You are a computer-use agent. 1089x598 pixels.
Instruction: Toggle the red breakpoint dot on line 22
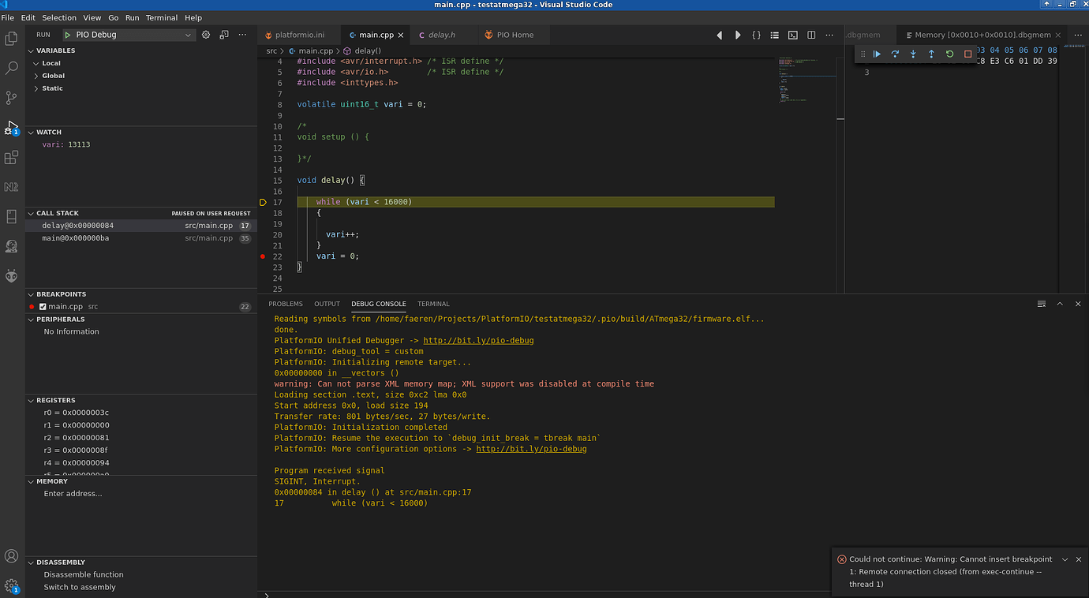tap(263, 256)
